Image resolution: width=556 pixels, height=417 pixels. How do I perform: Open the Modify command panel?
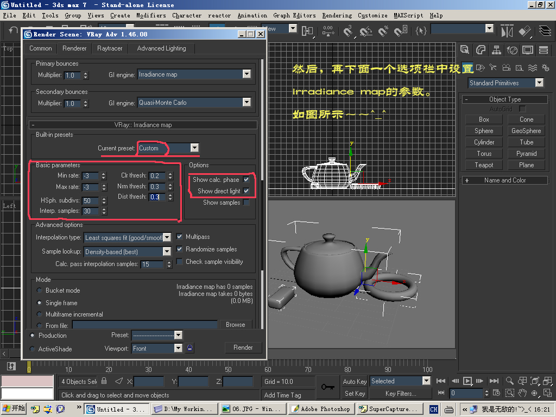pyautogui.click(x=481, y=50)
